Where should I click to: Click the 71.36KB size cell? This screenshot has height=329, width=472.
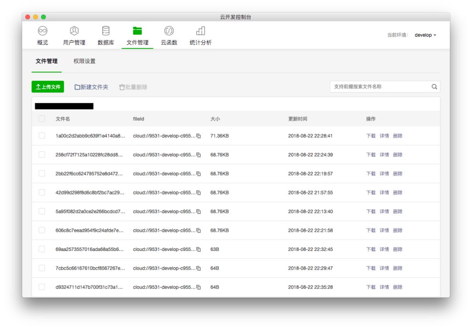pos(219,136)
